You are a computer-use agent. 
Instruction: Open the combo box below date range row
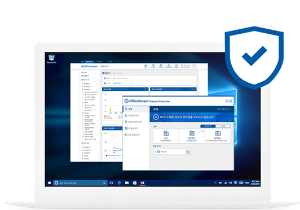pyautogui.click(x=122, y=83)
